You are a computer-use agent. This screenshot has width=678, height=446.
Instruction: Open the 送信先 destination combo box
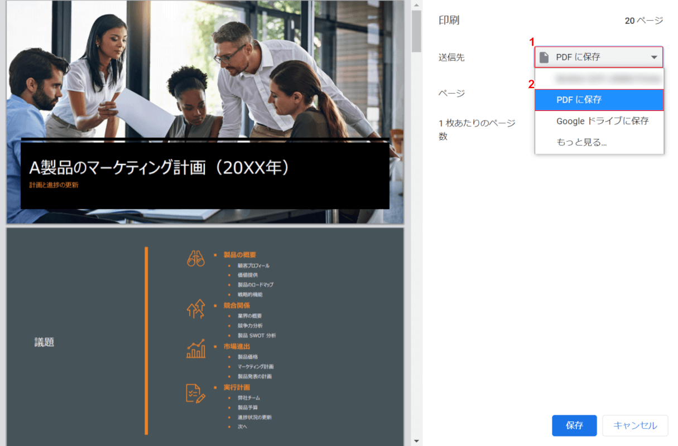pyautogui.click(x=598, y=57)
